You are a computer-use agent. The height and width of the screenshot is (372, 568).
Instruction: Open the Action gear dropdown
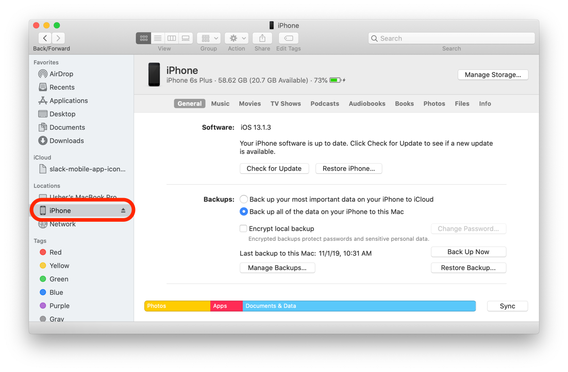236,38
